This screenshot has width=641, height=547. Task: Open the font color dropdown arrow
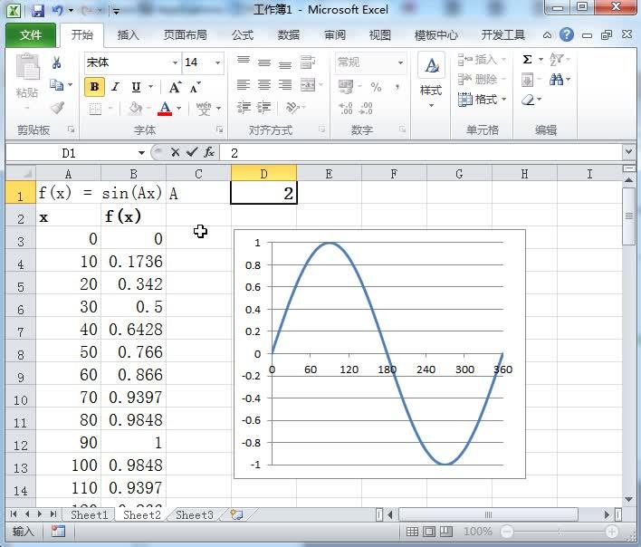pyautogui.click(x=178, y=109)
